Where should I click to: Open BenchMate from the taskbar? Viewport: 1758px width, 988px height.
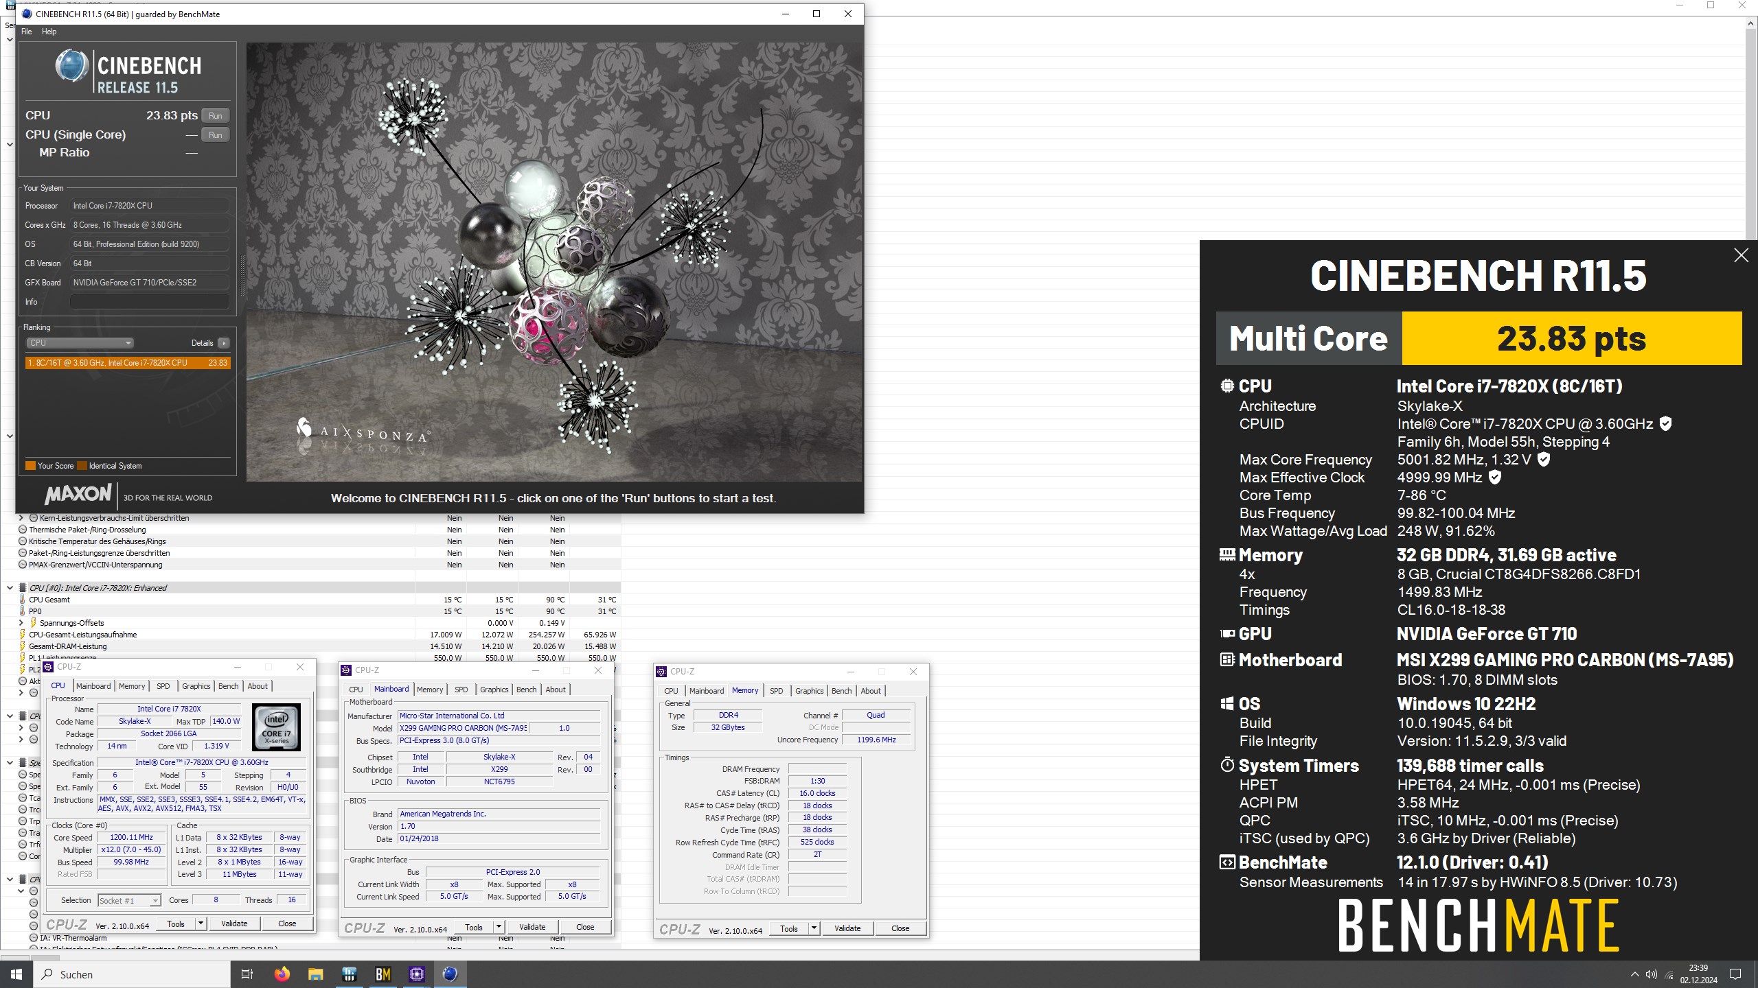click(383, 974)
